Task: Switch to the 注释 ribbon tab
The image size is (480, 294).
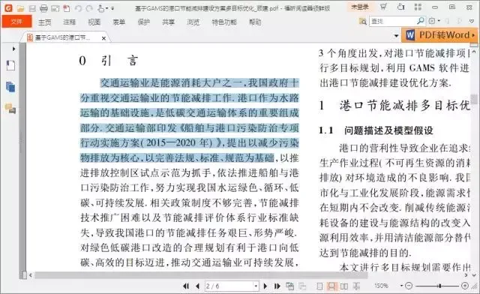Action: [x=70, y=22]
